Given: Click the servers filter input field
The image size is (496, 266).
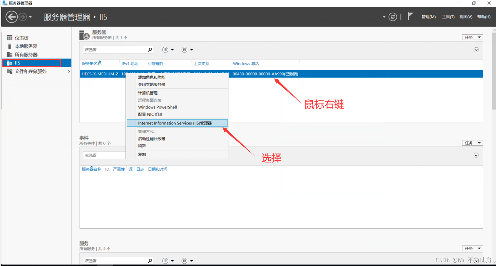Looking at the screenshot, I should (x=115, y=50).
